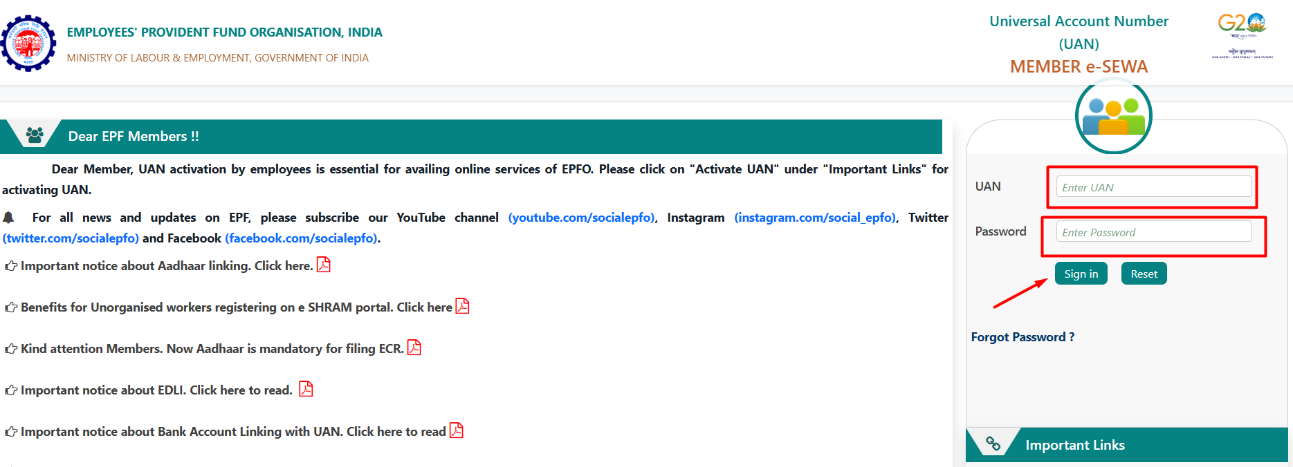
Task: Click the members icon beside Dear EPF Members
Action: [35, 135]
